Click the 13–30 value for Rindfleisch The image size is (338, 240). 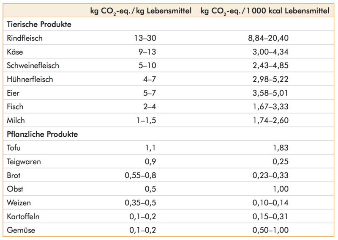(x=146, y=39)
